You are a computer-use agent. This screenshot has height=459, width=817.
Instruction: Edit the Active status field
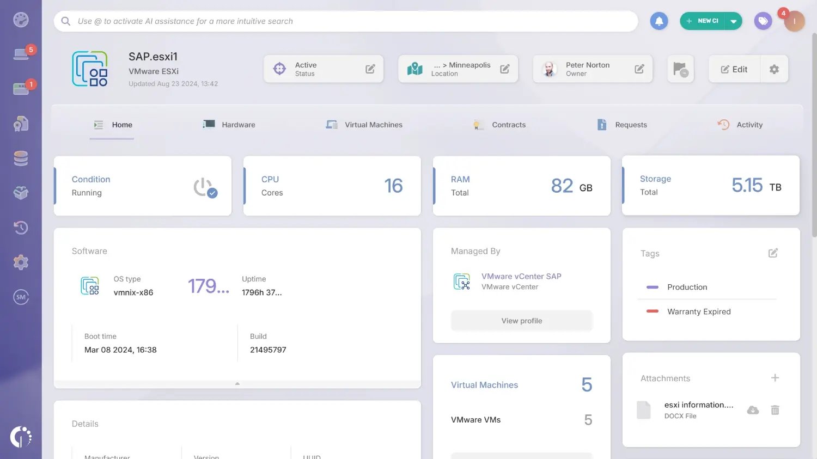[x=370, y=69]
